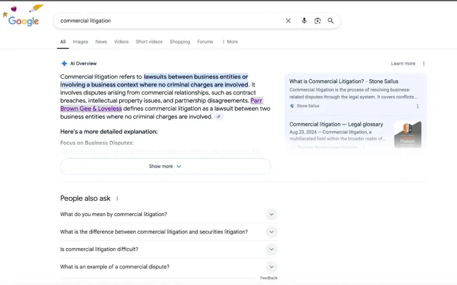Open What is Commercial Litigation? Stone Sallus result

click(344, 81)
